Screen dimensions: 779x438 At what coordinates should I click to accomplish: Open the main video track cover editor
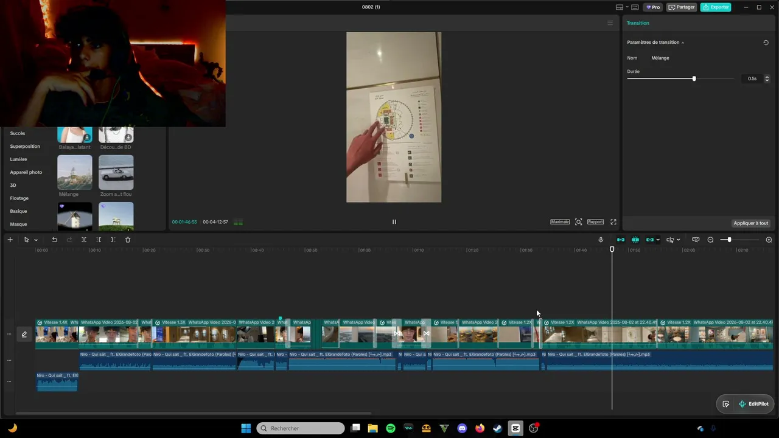click(24, 334)
